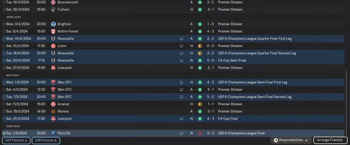
Task: Click the Brighton club badge icon
Action: (x=53, y=24)
